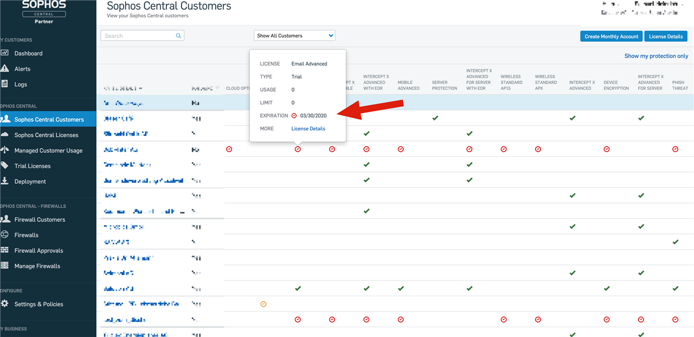Click the Create Monthly Account button
Screen dimensions: 694x337
tap(612, 36)
